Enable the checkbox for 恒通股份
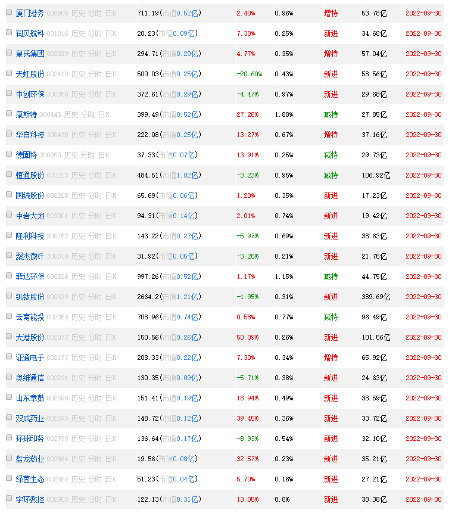This screenshot has width=452, height=513. pyautogui.click(x=9, y=175)
